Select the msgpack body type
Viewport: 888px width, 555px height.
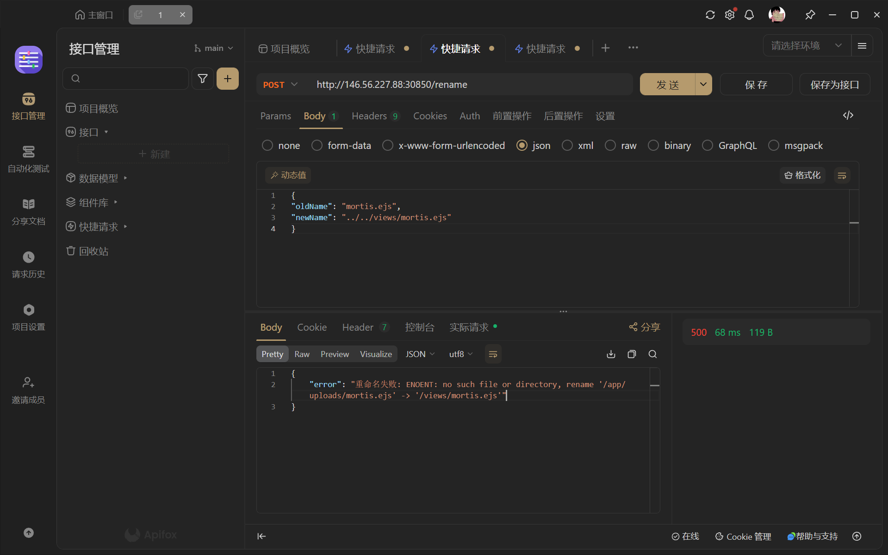pyautogui.click(x=795, y=146)
